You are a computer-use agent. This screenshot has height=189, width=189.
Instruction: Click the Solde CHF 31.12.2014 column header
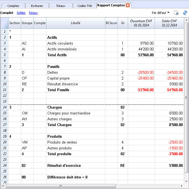(x=169, y=23)
